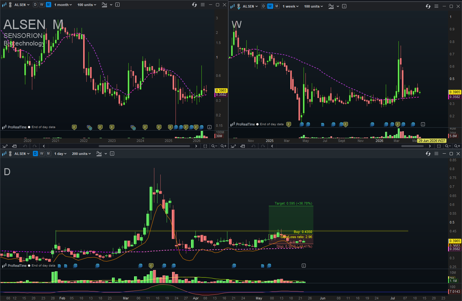Click weekly chart horizontal scrollbar
This screenshot has width=462, height=301.
coord(412,146)
